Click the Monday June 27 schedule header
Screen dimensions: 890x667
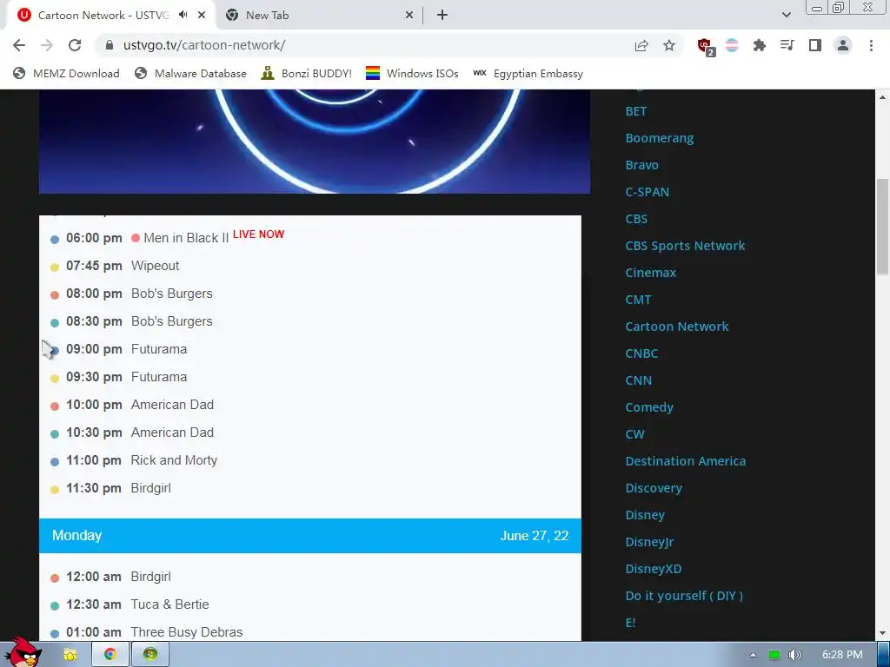tap(310, 536)
